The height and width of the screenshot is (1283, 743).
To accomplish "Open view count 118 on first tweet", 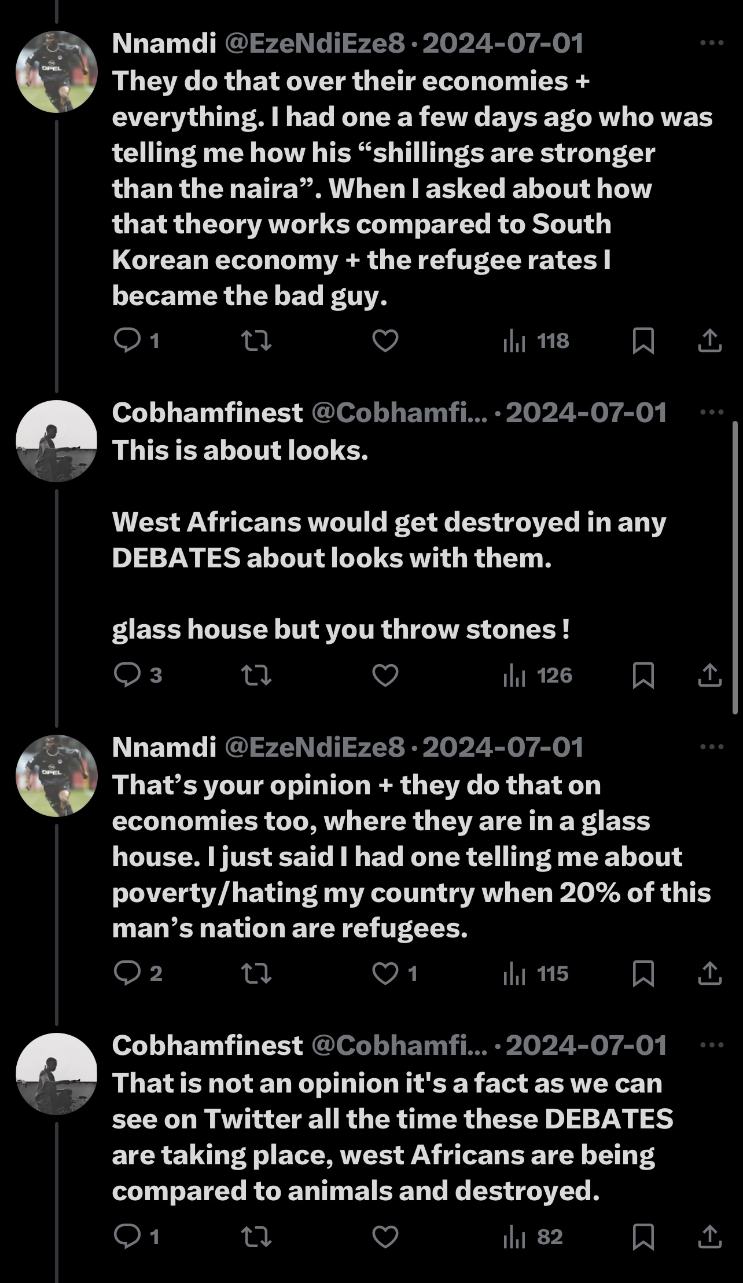I will click(x=537, y=340).
